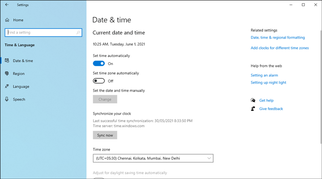The image size is (322, 179).
Task: Maximize the Settings window
Action: 303,5
